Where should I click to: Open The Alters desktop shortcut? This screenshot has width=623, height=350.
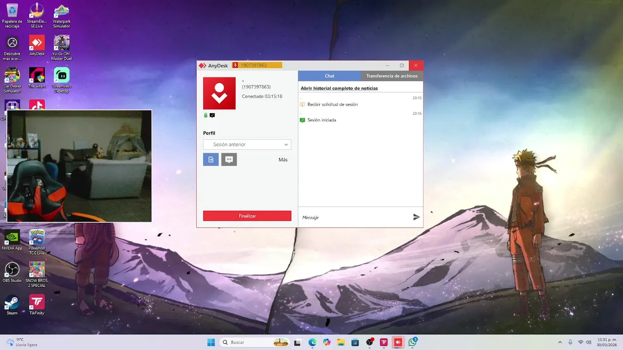37,78
